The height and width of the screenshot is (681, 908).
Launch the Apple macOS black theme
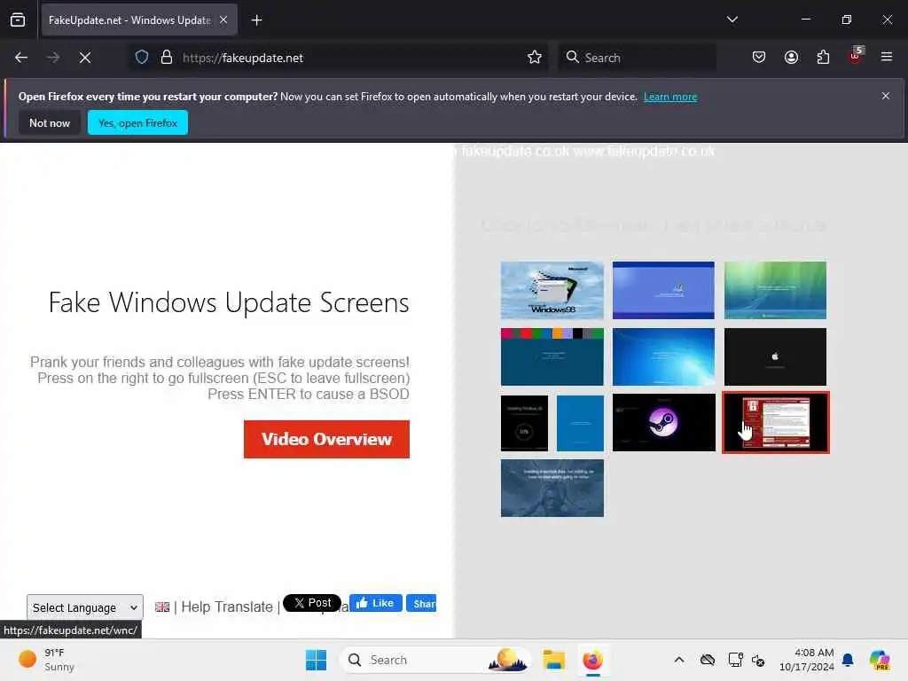[775, 356]
